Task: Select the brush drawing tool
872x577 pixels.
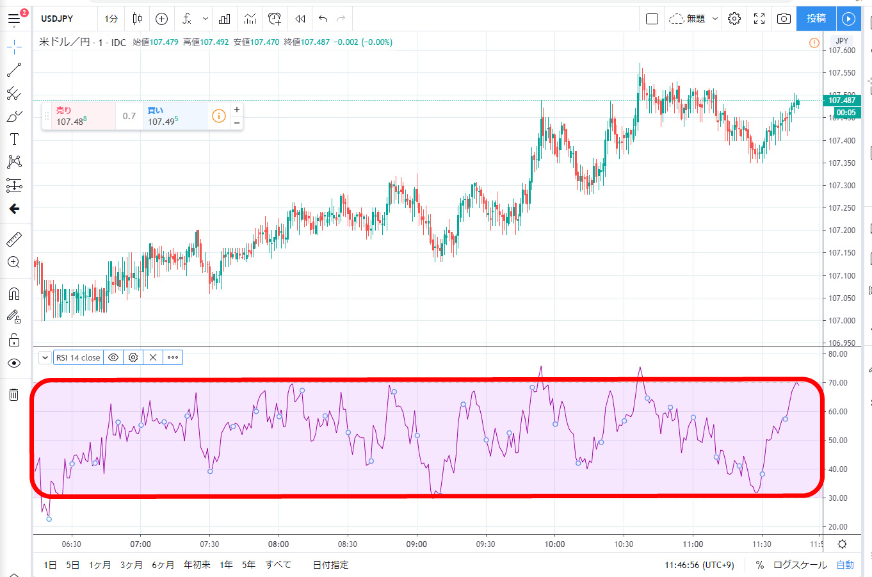Action: (14, 117)
